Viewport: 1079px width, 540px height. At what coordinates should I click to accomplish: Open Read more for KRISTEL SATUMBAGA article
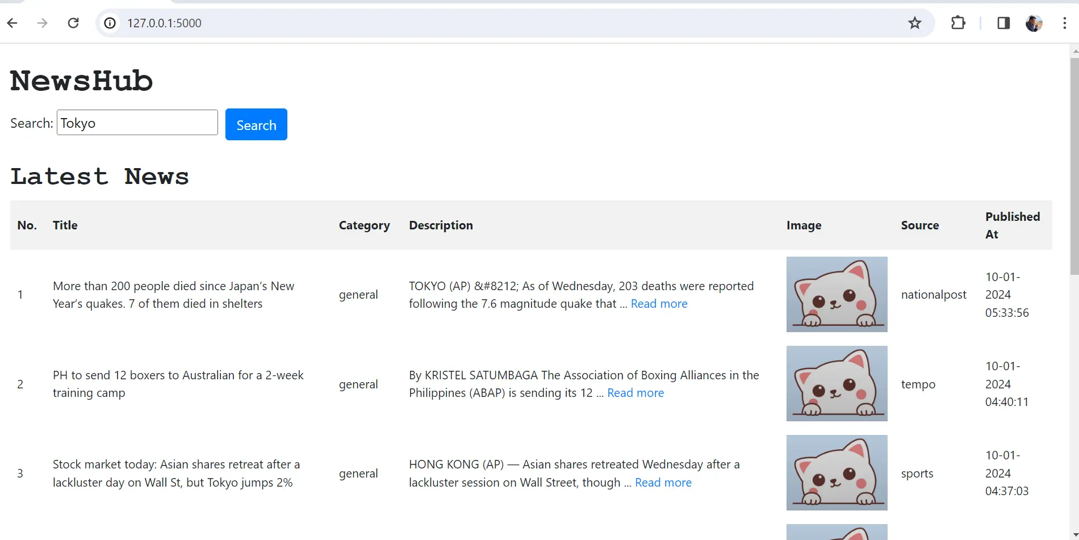click(635, 393)
